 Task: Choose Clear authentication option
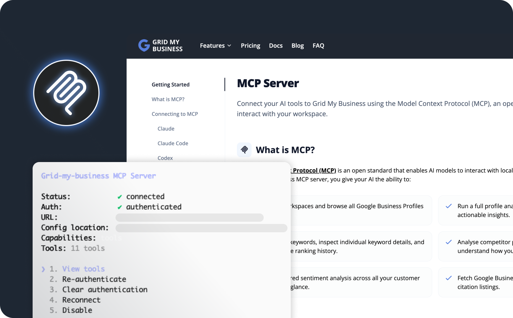(x=105, y=290)
